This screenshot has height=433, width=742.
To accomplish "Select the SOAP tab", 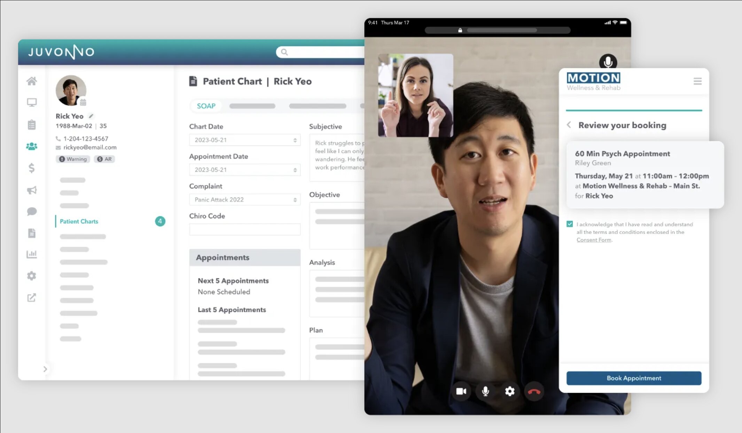I will (206, 106).
